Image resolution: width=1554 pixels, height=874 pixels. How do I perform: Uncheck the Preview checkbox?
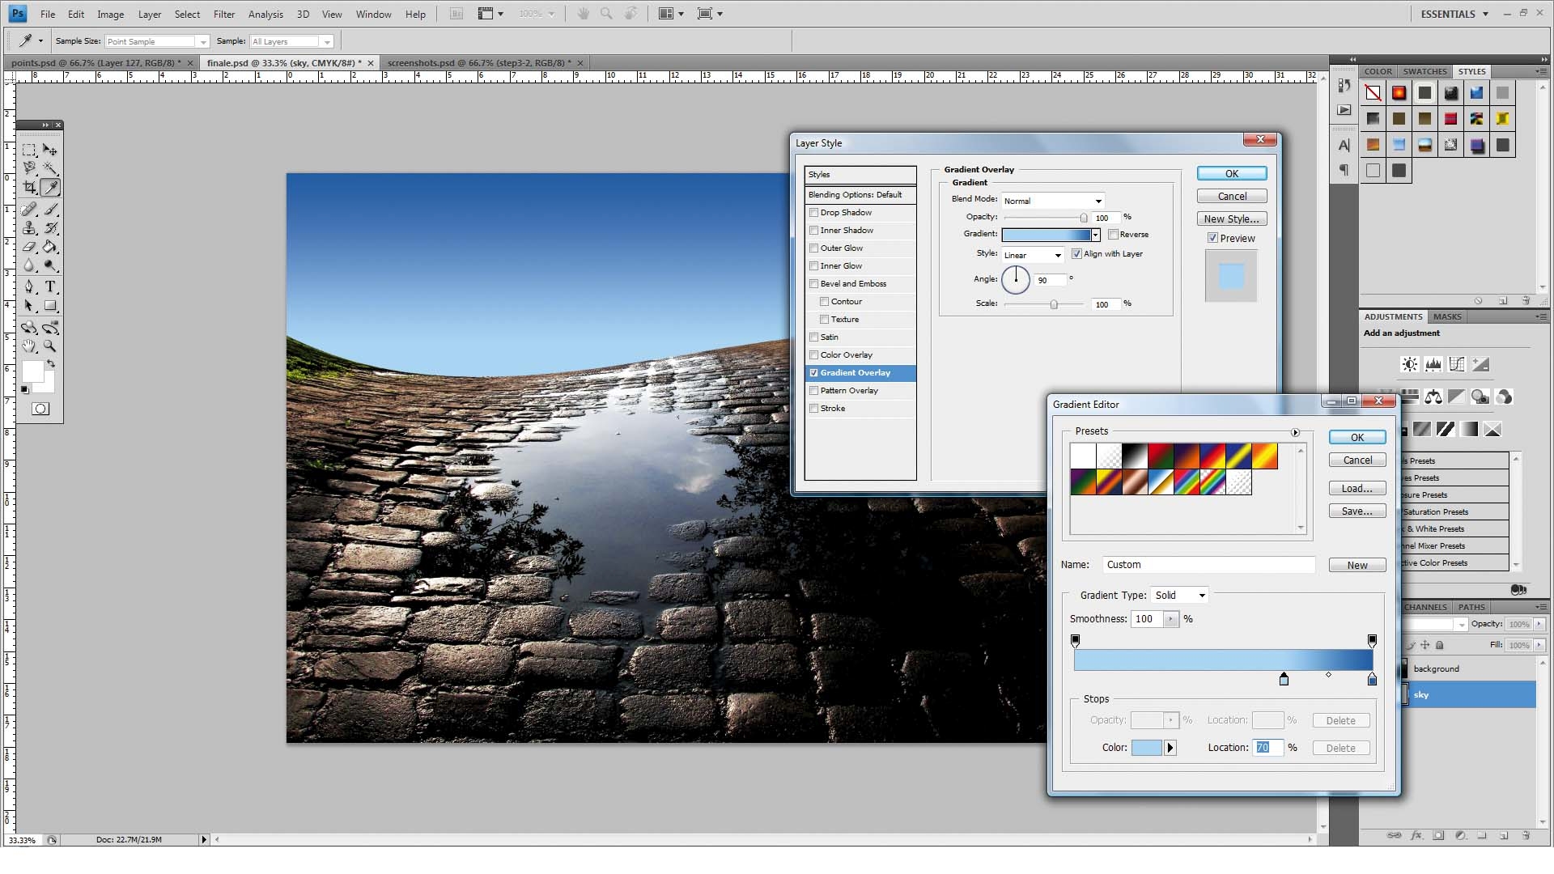click(x=1212, y=238)
